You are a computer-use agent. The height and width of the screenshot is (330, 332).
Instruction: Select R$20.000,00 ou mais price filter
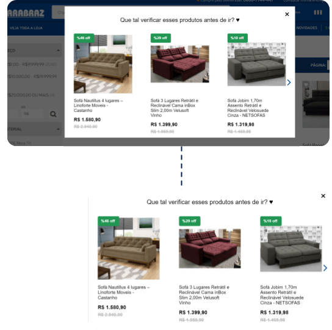click(x=31, y=95)
